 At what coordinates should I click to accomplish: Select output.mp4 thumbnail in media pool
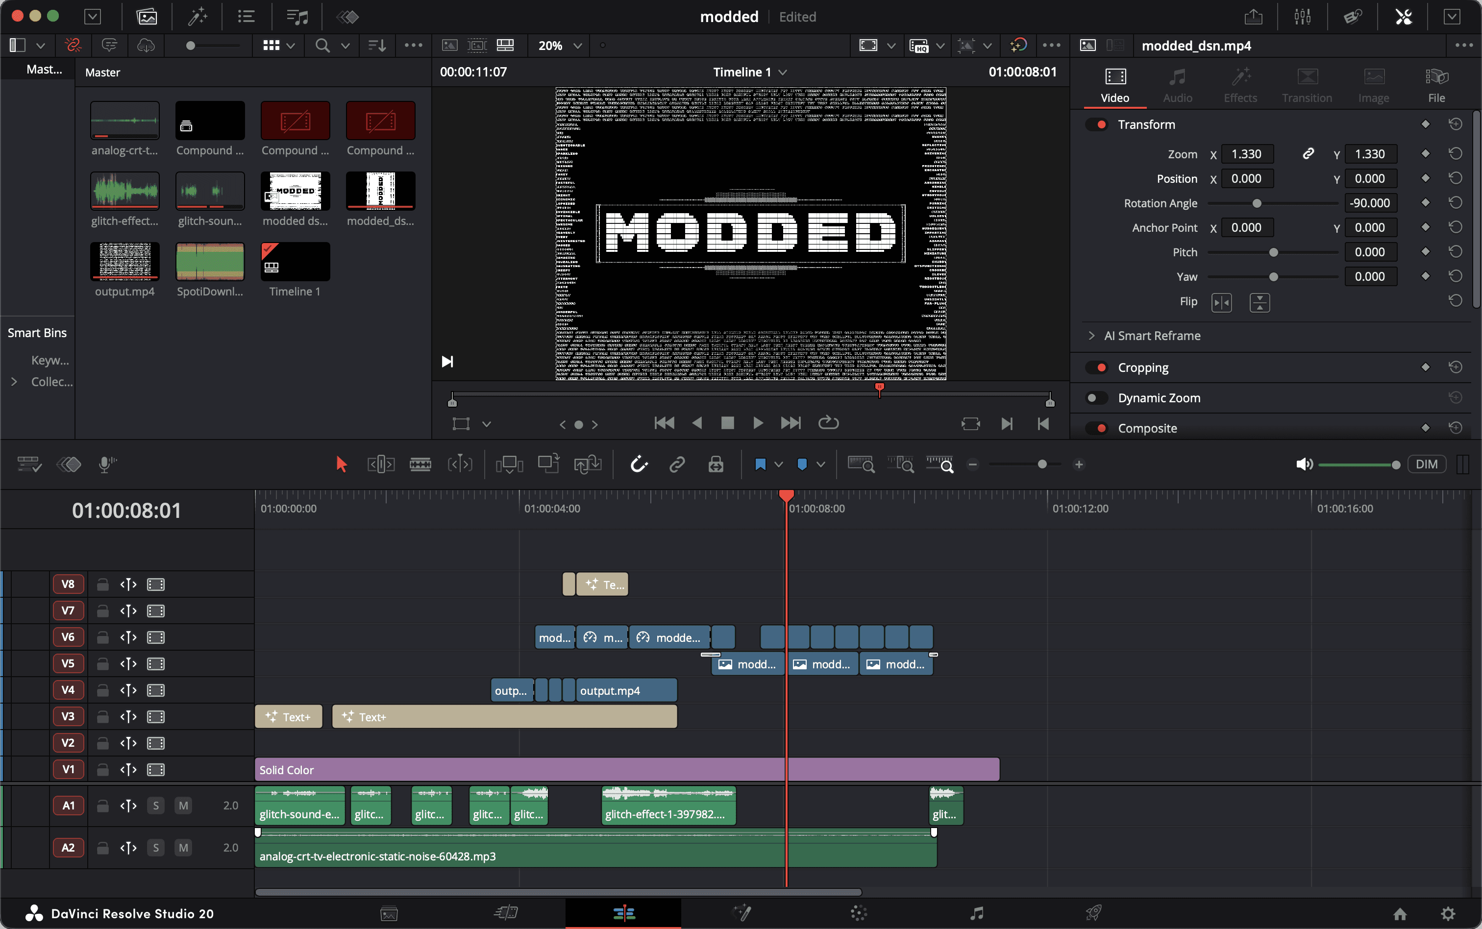125,261
